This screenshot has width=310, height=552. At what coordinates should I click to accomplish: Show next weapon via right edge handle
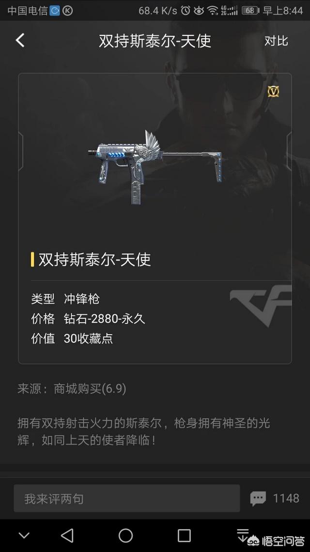(x=289, y=152)
